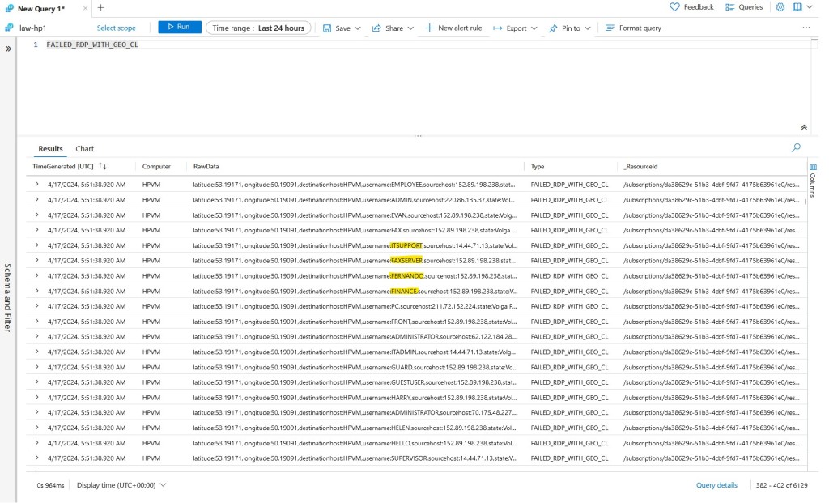Click the Save icon in toolbar

pos(327,28)
